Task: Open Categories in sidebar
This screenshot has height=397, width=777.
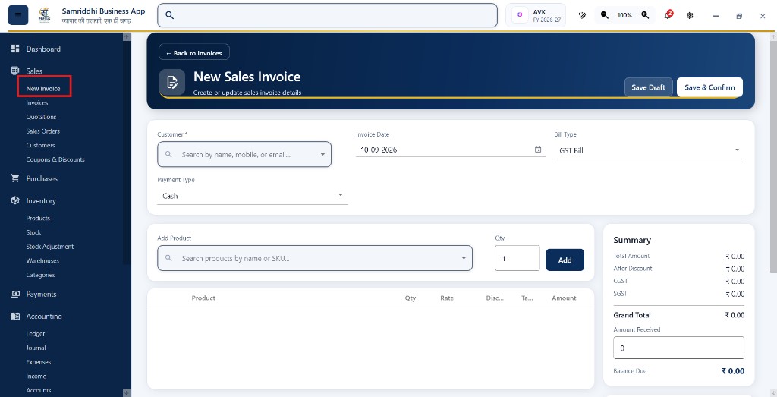Action: [41, 275]
